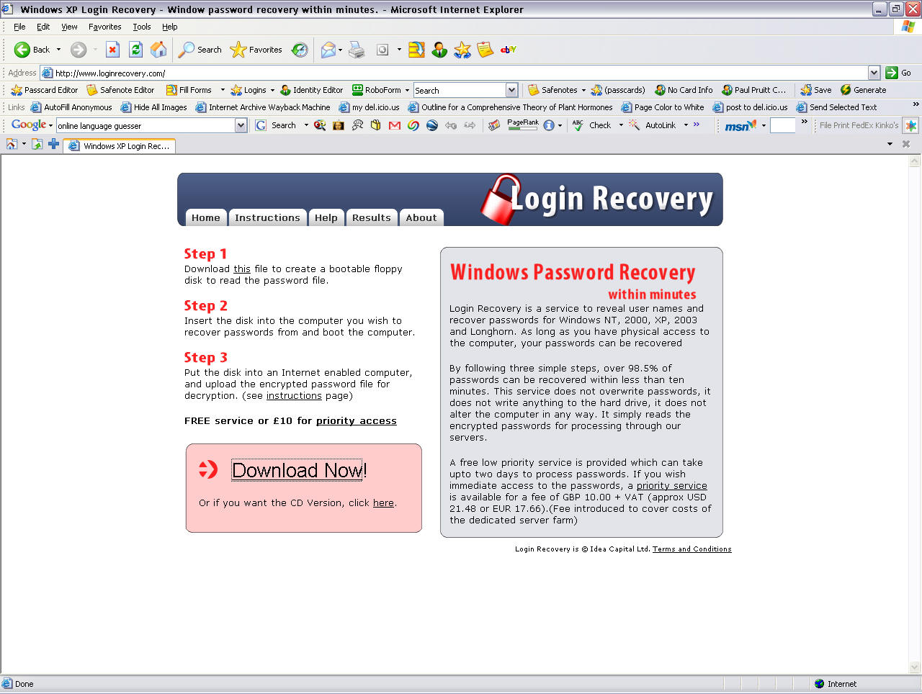922x694 pixels.
Task: Open the Passcard Editor
Action: 44,90
